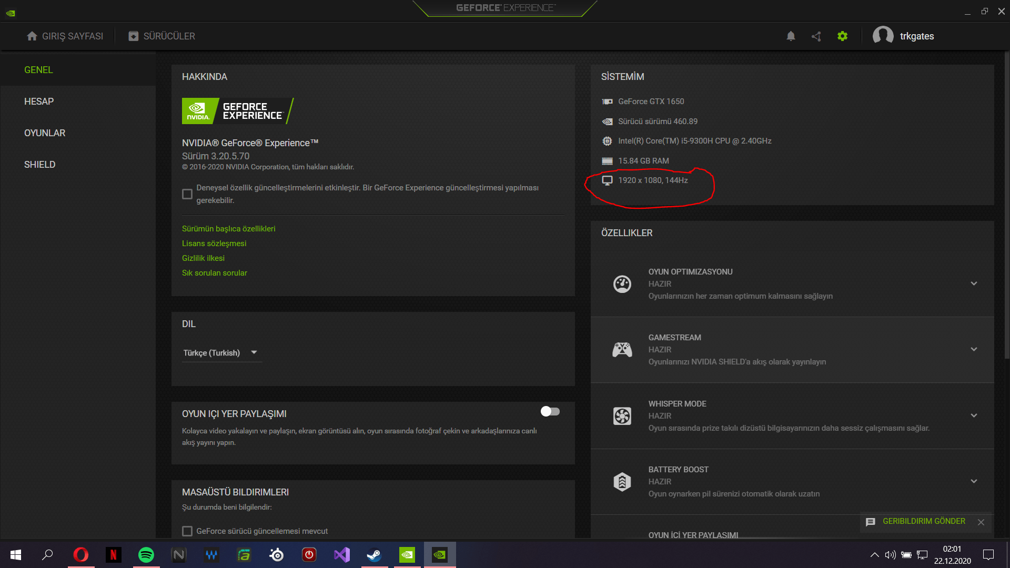Open Steam from the taskbar
This screenshot has height=568, width=1010.
[374, 555]
